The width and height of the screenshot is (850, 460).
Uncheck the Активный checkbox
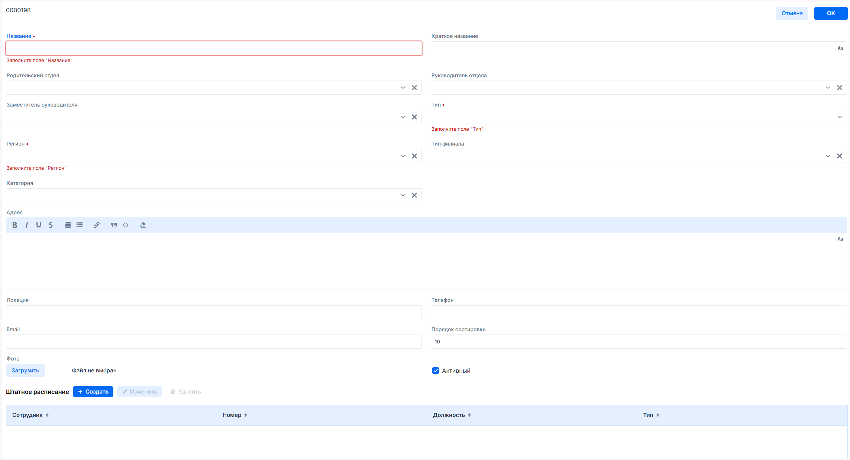click(x=436, y=371)
